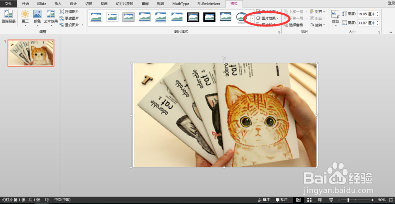The height and width of the screenshot is (204, 395).
Task: Open the Corrections (更正) sun icon
Action: coord(25,15)
